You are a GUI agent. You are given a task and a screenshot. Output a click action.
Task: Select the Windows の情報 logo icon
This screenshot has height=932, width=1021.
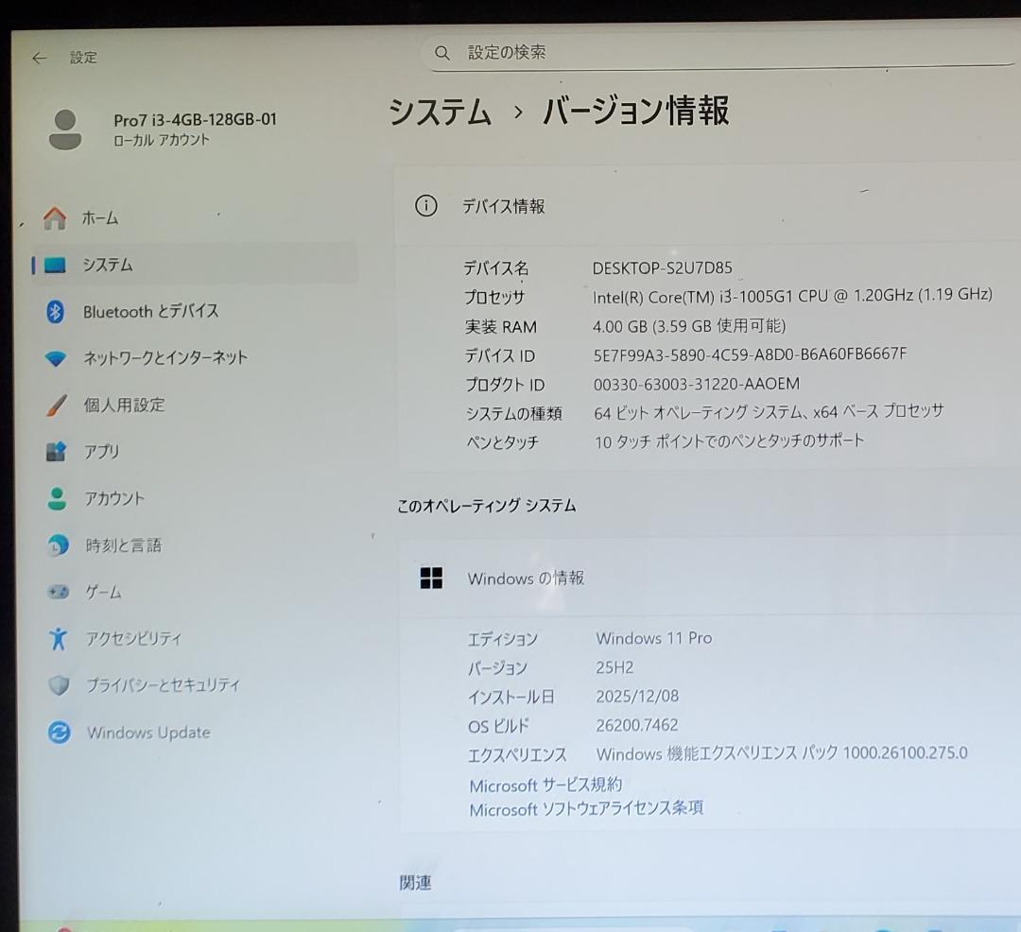tap(432, 578)
